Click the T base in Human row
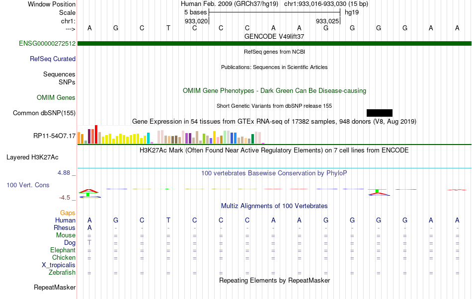Screen dimensions: 472x299 tap(168, 220)
